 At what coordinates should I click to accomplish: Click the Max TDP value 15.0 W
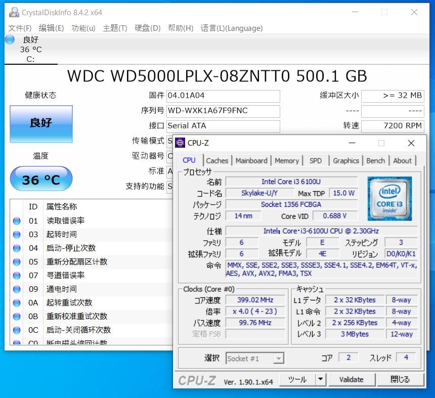(x=344, y=193)
